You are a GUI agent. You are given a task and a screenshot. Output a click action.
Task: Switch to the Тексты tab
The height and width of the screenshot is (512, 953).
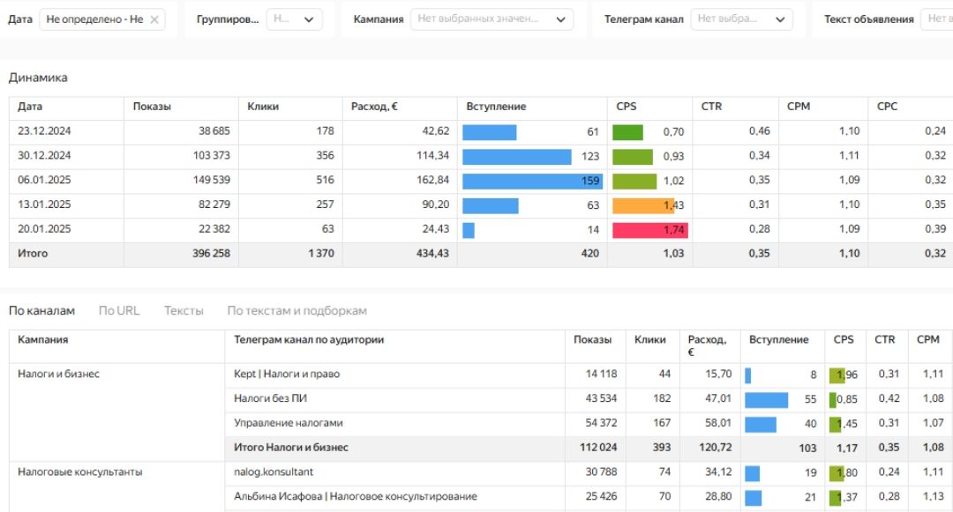pyautogui.click(x=184, y=310)
